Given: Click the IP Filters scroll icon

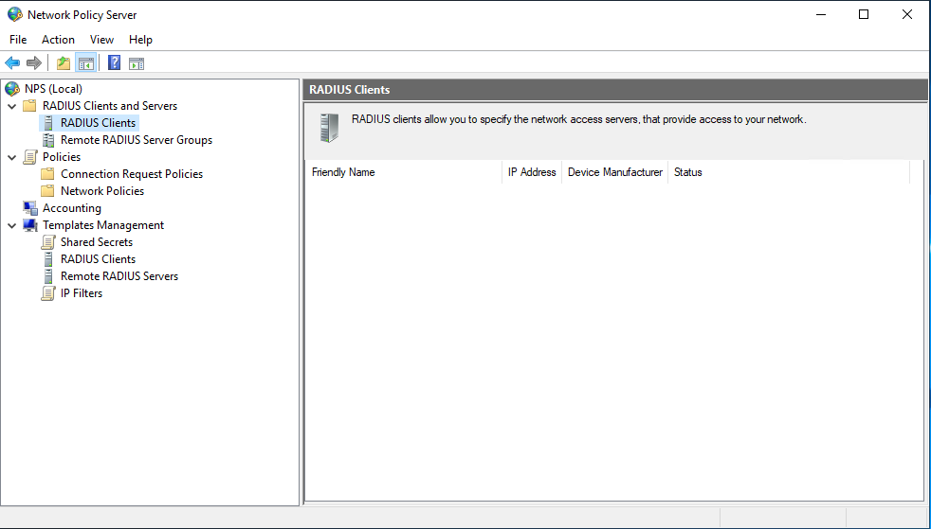Looking at the screenshot, I should coord(48,293).
